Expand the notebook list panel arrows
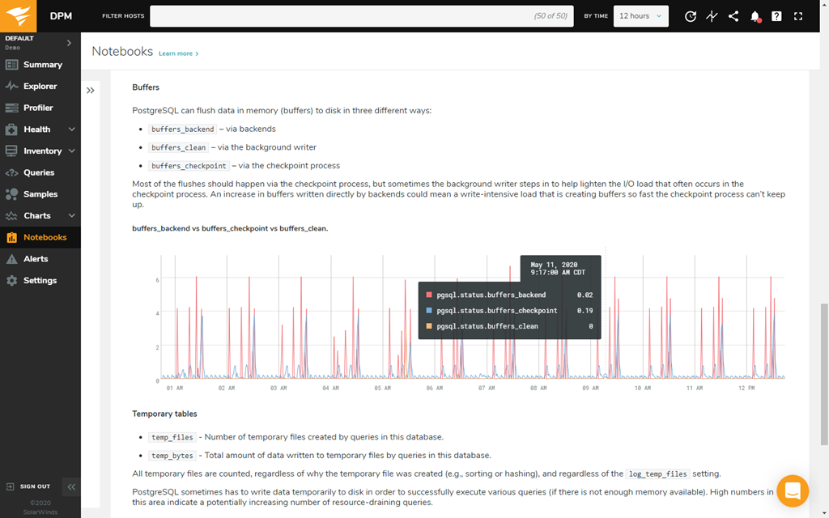This screenshot has height=518, width=829. coord(91,91)
